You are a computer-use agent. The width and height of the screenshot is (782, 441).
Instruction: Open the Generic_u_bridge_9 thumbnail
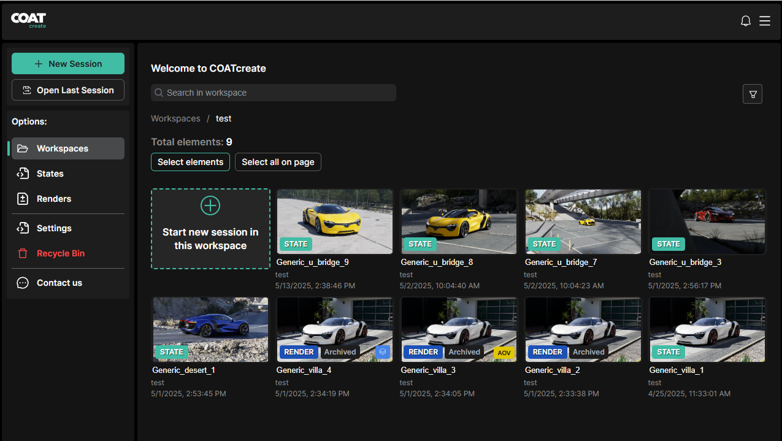[x=334, y=221]
